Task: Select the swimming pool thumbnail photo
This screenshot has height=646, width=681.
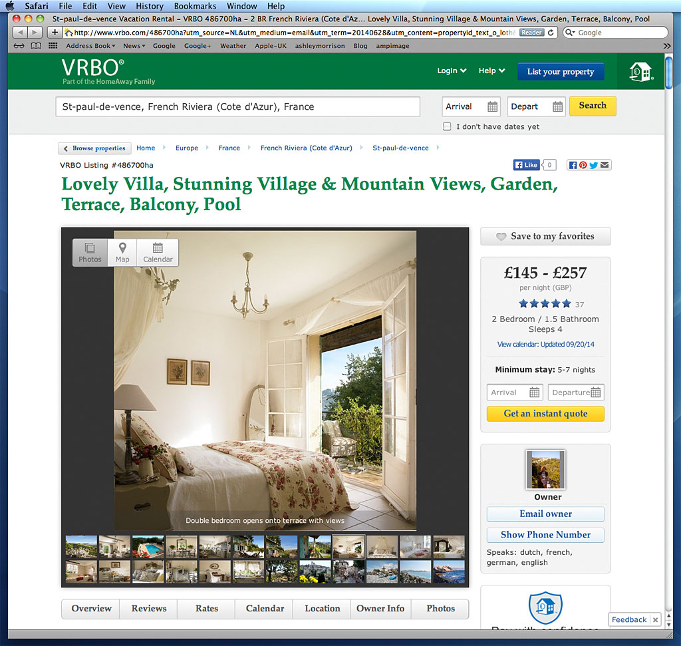Action: [148, 547]
